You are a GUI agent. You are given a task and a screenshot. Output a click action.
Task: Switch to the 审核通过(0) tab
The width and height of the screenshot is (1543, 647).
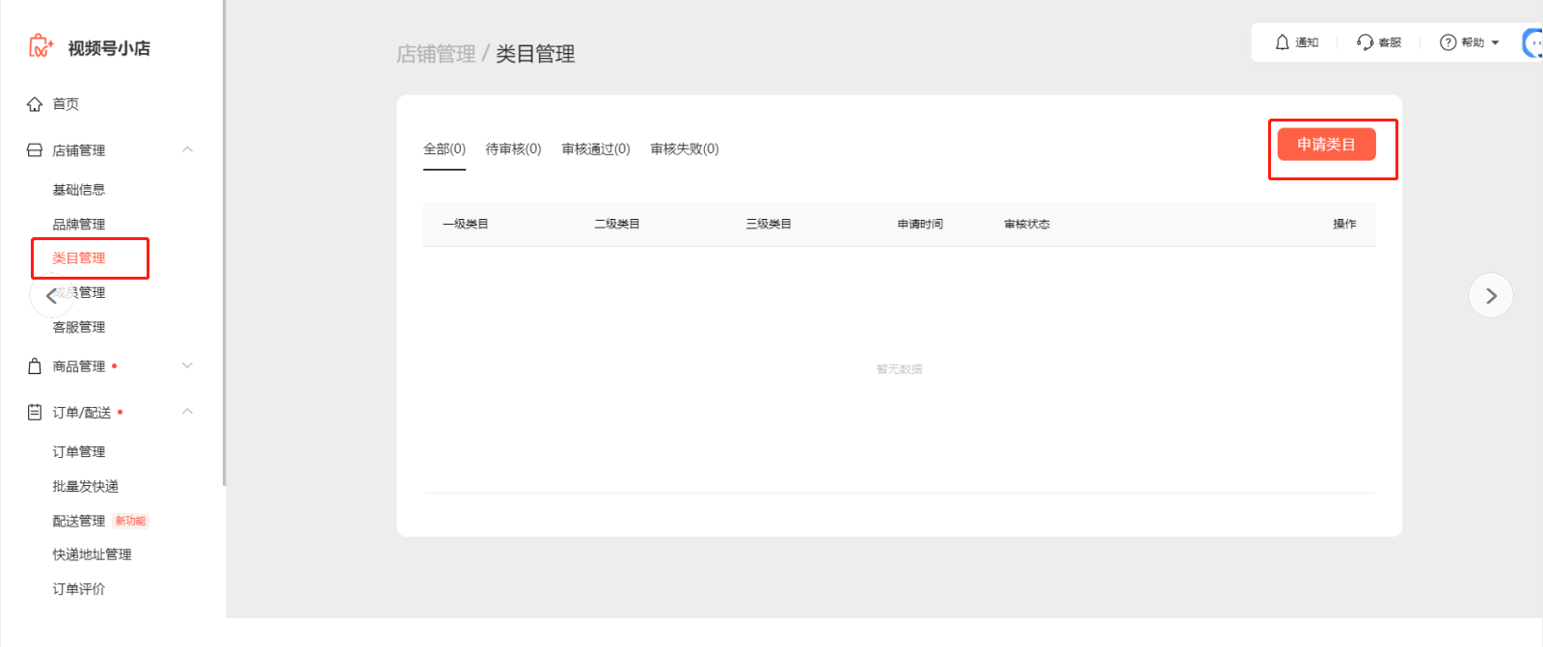tap(595, 148)
